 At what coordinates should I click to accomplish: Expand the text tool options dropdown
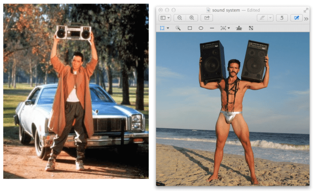(229, 28)
